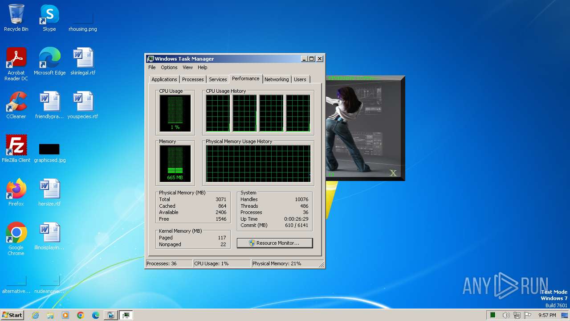Select the illinoisplayin... document icon
This screenshot has width=570, height=321.
(x=49, y=236)
